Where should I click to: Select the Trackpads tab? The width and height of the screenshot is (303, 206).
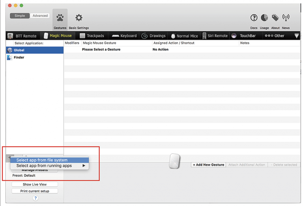(92, 36)
